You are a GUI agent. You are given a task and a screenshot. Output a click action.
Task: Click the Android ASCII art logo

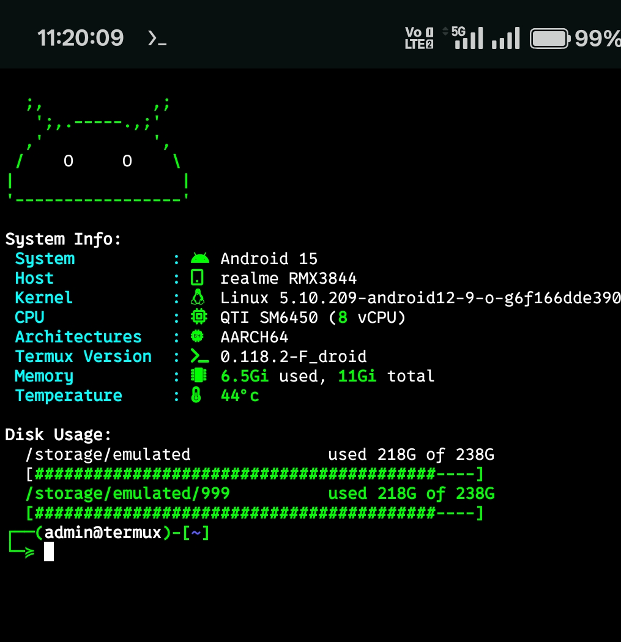(x=99, y=149)
